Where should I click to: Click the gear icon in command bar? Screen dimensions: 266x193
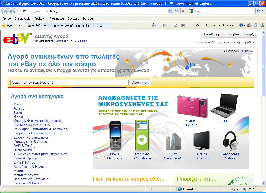point(256,25)
